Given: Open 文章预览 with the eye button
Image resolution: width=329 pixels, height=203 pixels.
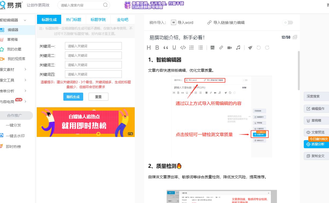Looking at the screenshot, I should point(316,132).
